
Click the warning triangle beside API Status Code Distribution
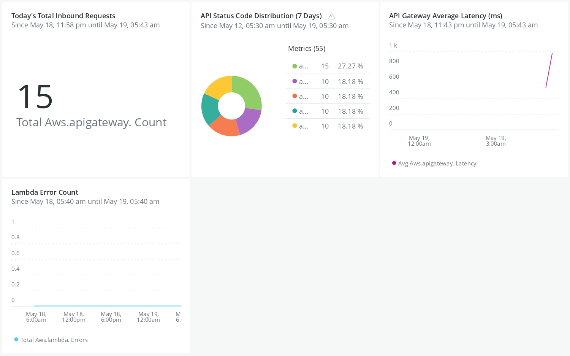click(x=332, y=16)
